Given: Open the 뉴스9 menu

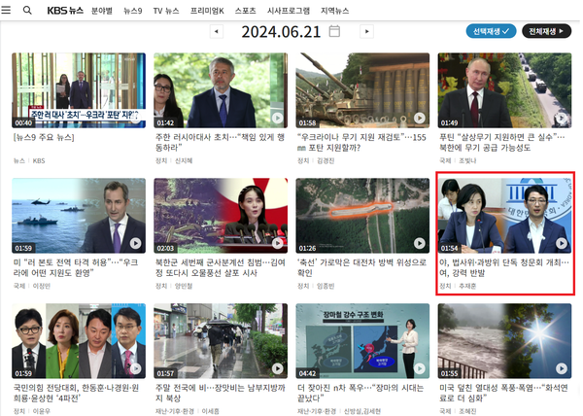Looking at the screenshot, I should coord(133,11).
